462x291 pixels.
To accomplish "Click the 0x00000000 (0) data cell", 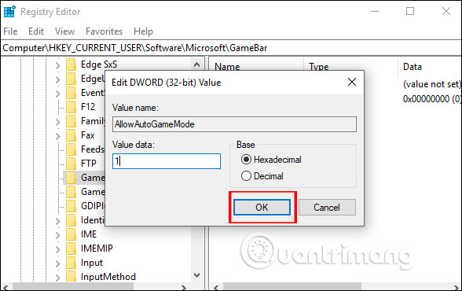I will pos(431,99).
